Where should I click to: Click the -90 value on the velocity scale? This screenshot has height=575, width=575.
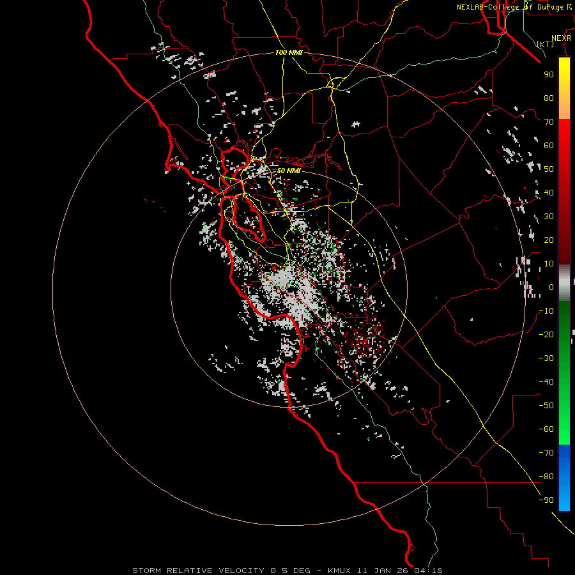(x=546, y=500)
